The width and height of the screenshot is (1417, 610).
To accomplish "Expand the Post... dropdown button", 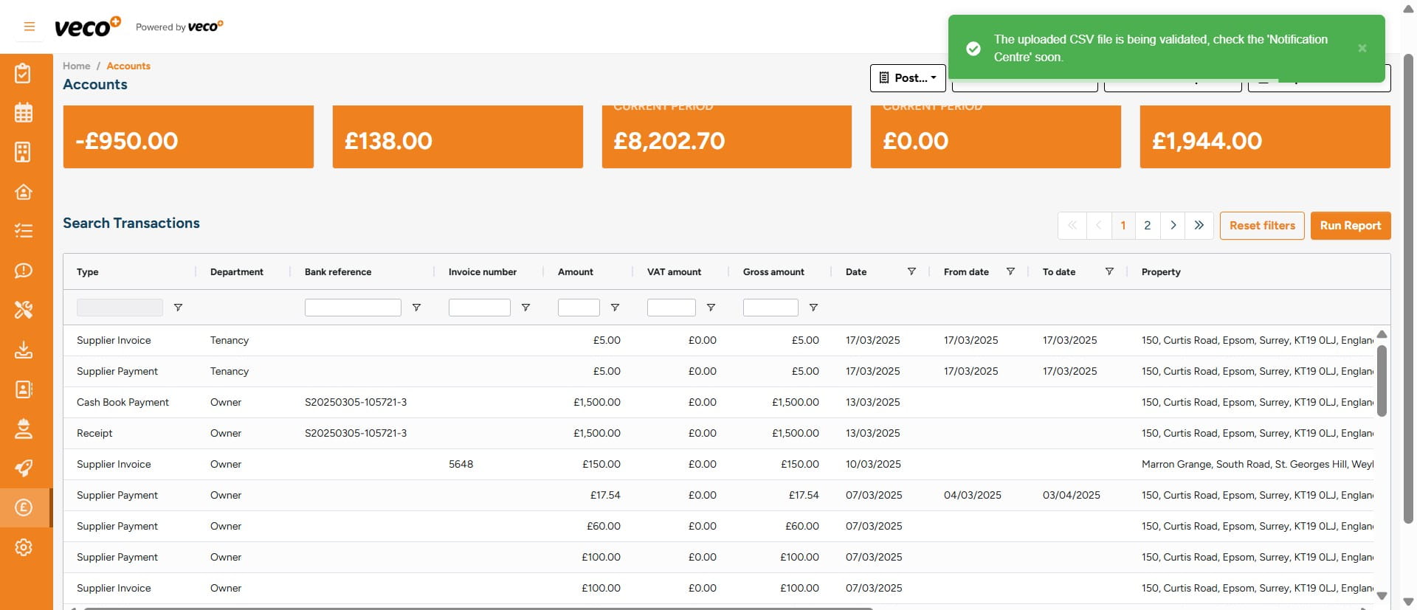I will pos(908,77).
